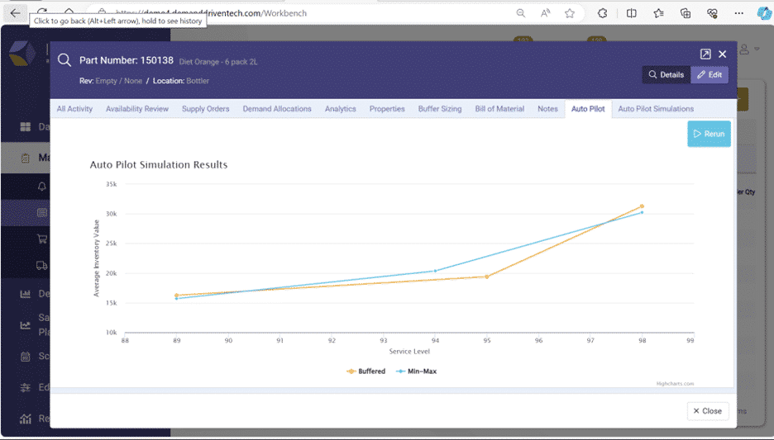
Task: Click the Highcharts.com credit link
Action: [675, 383]
